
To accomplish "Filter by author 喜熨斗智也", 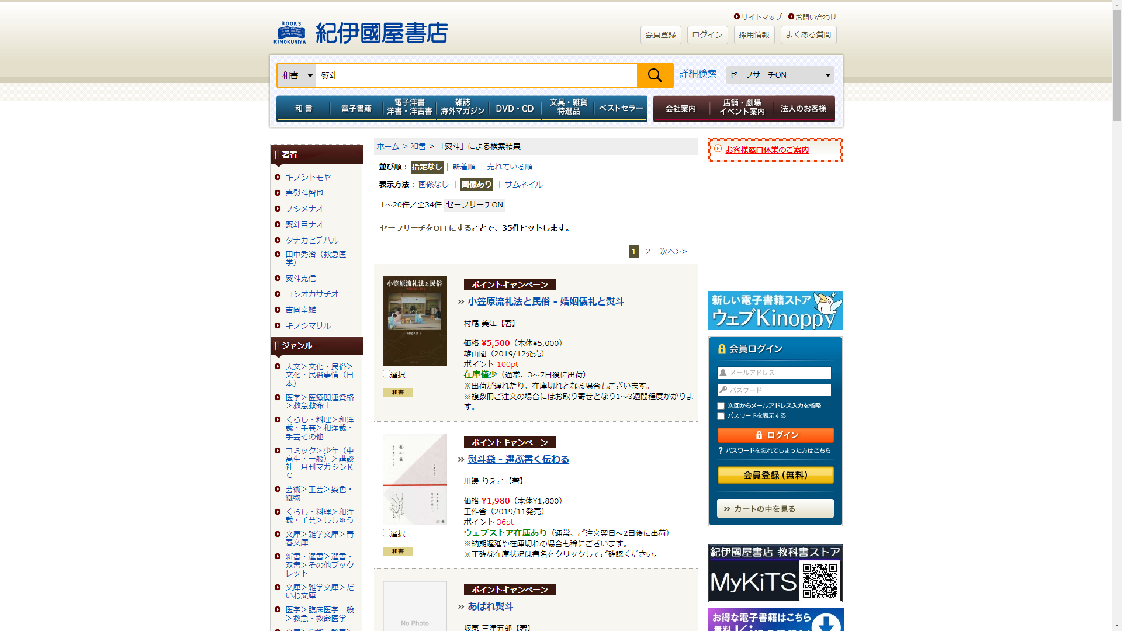I will pyautogui.click(x=304, y=193).
